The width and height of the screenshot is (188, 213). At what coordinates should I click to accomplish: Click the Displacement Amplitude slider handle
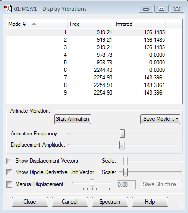click(x=122, y=145)
